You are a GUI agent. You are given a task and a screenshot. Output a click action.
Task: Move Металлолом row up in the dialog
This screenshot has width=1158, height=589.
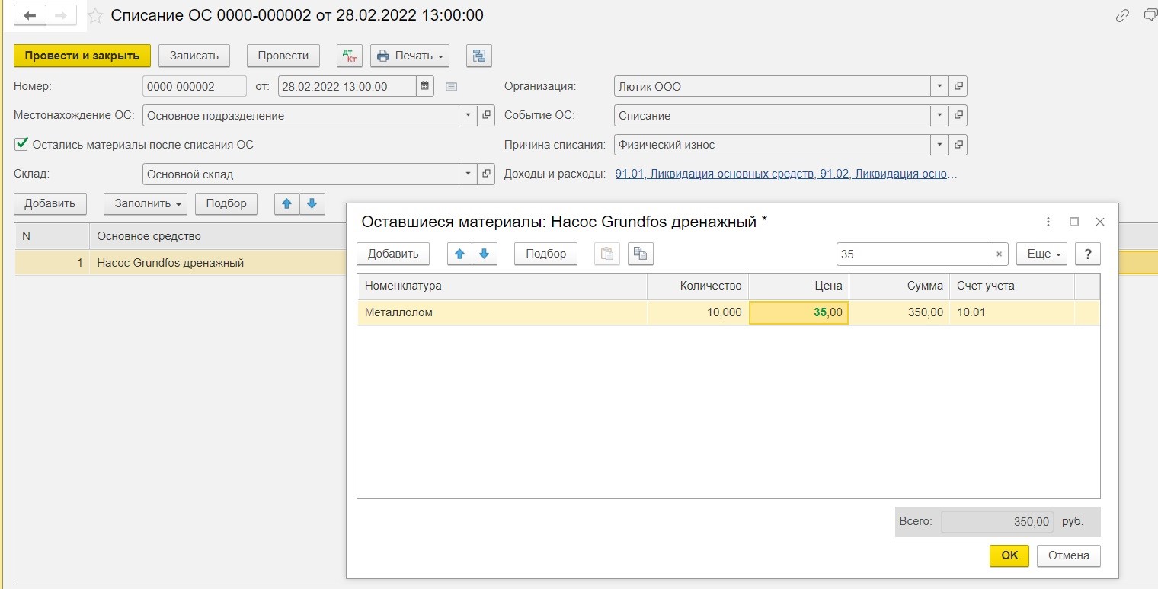(x=459, y=254)
